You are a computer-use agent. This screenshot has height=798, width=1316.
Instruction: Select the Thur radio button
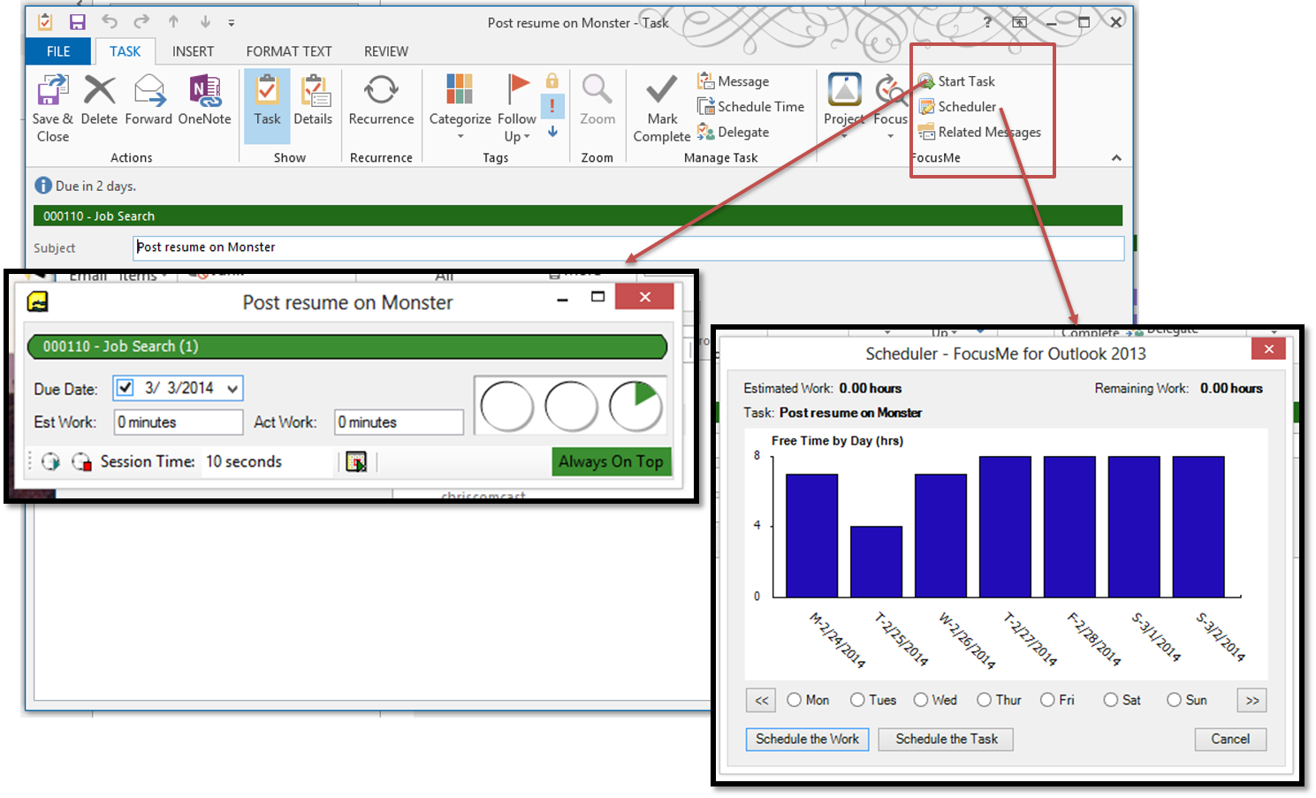coord(984,700)
